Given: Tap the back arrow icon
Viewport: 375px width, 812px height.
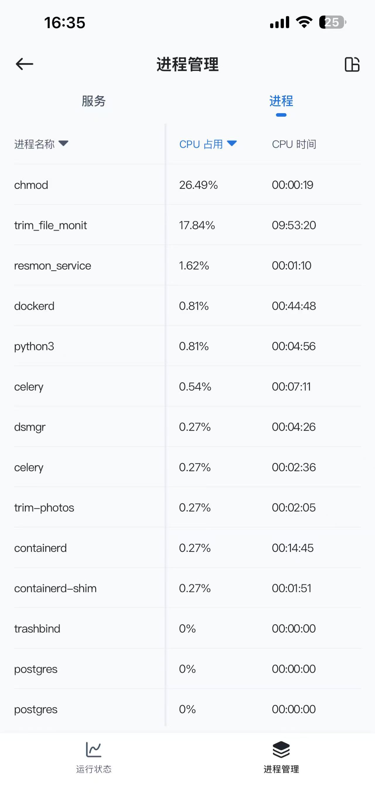Looking at the screenshot, I should click(24, 64).
